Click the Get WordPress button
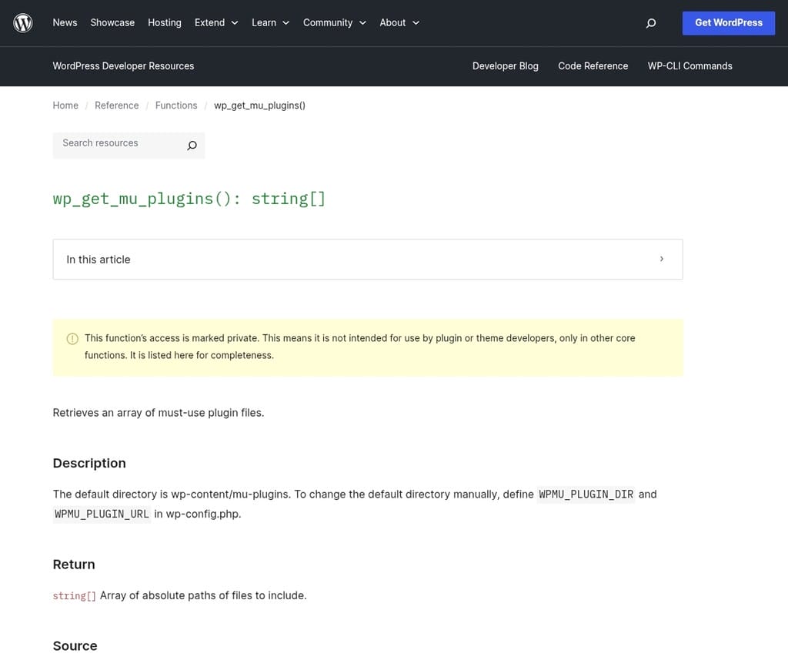Image resolution: width=788 pixels, height=657 pixels. click(728, 23)
